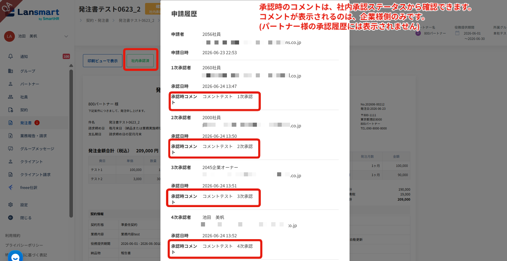
Task: Click the sidebar vertical scrollbar
Action: tap(71, 143)
